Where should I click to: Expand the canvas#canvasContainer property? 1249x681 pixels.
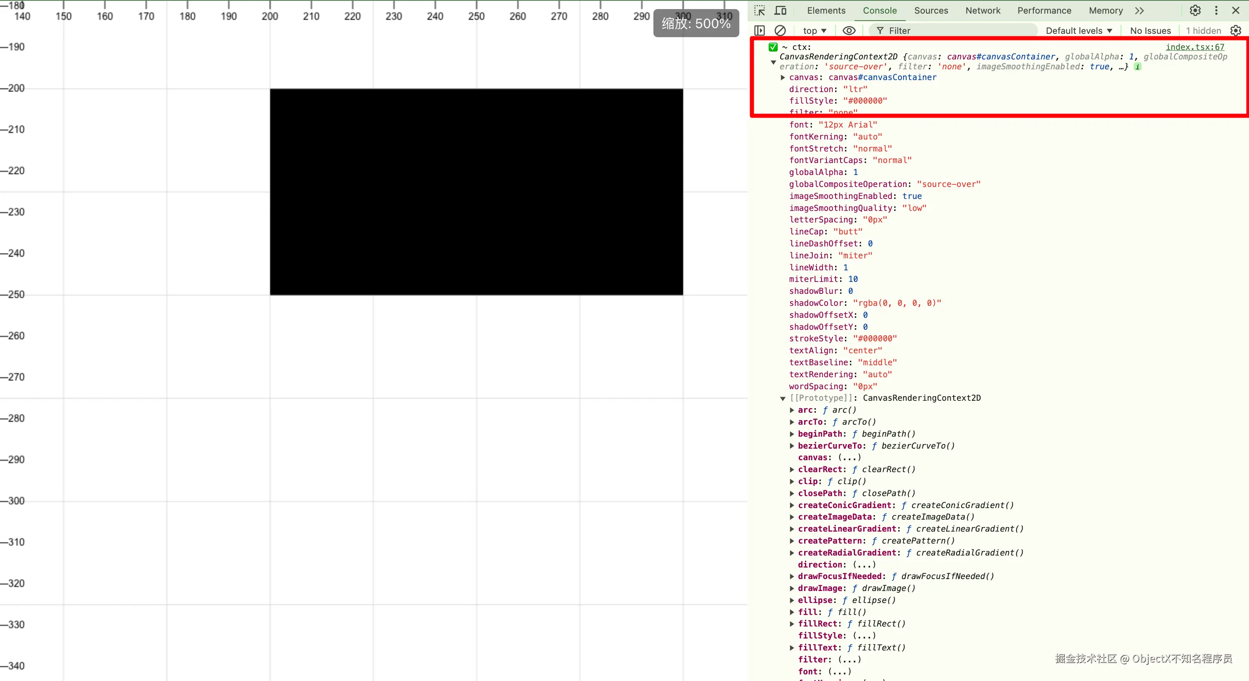pyautogui.click(x=783, y=78)
